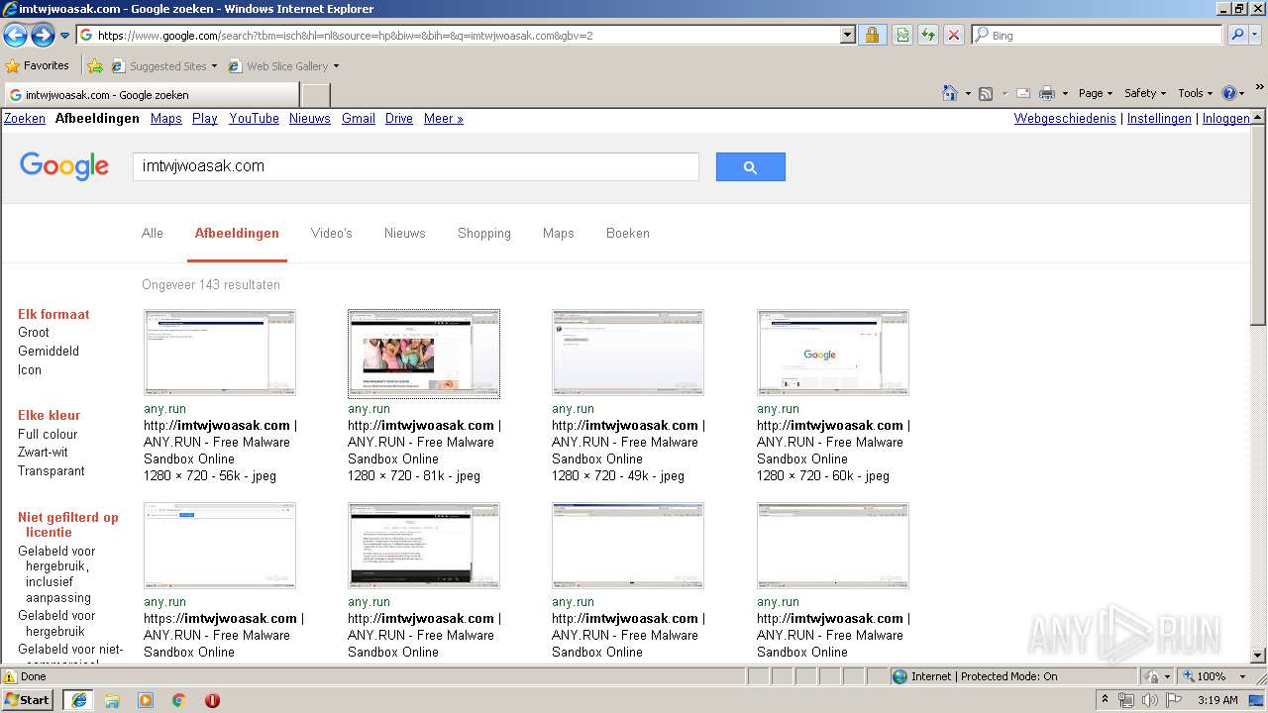The width and height of the screenshot is (1268, 713).
Task: Filter images by Zwart-wit
Action: pyautogui.click(x=43, y=453)
